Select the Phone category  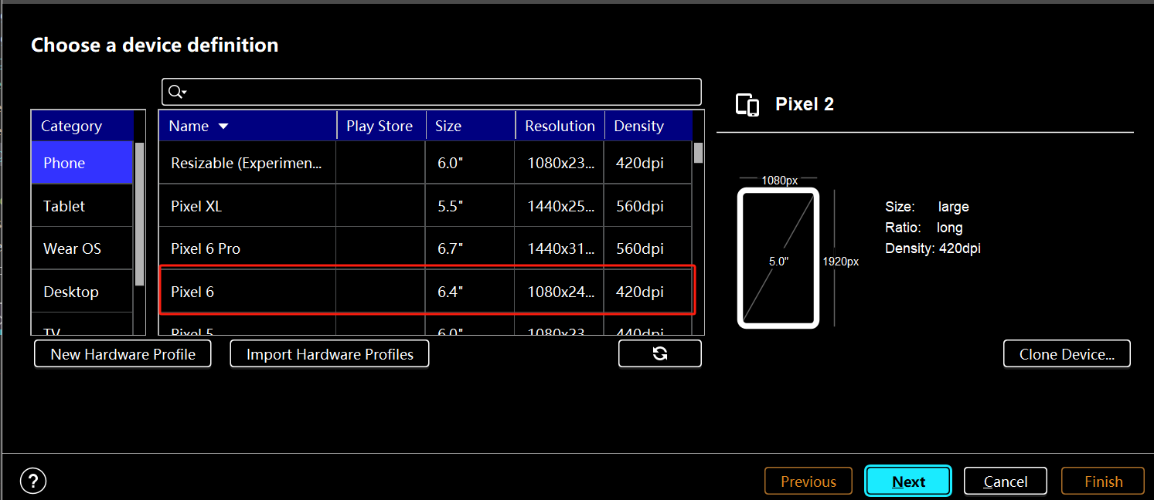coord(82,163)
